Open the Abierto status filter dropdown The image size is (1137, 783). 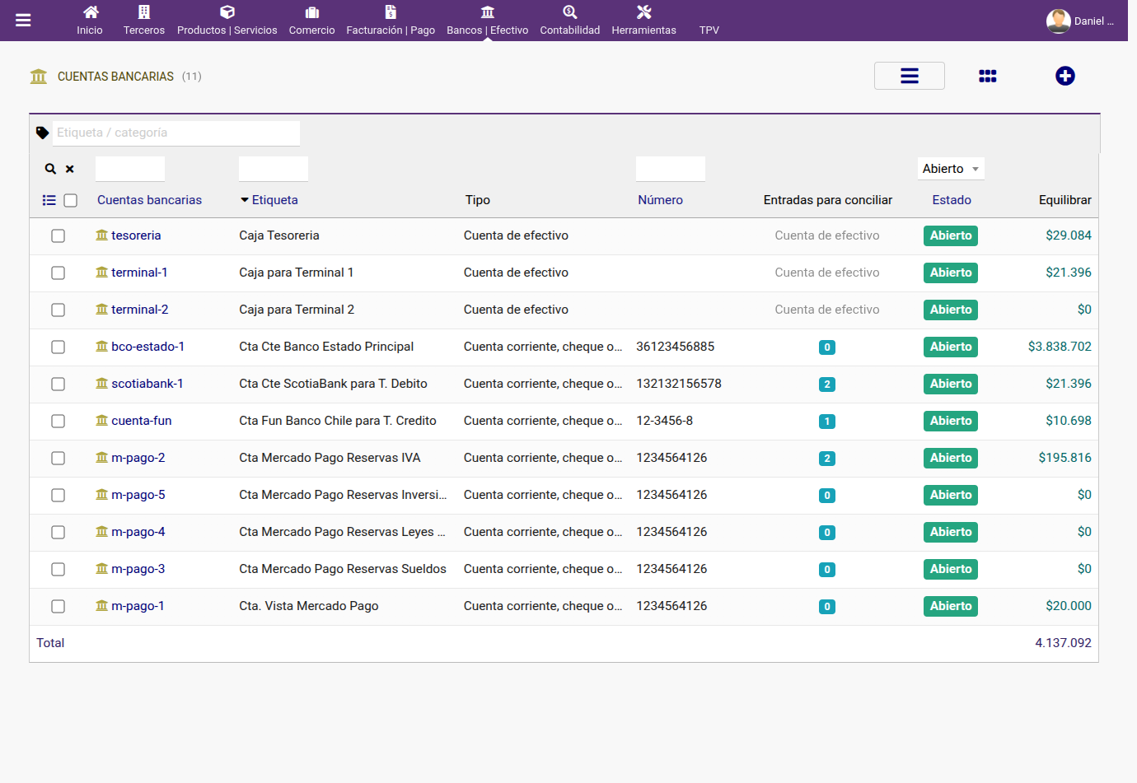[x=951, y=169]
